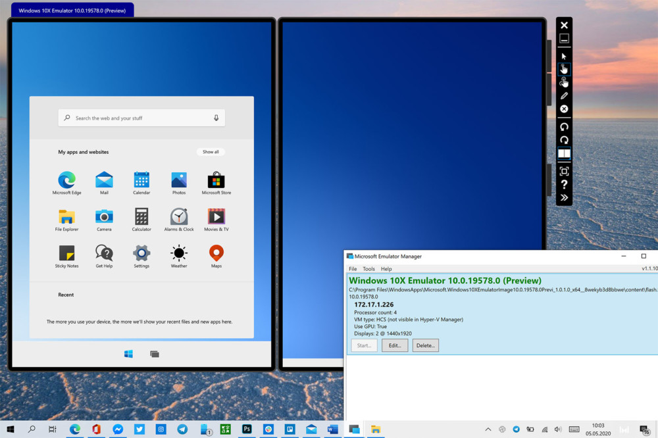Image resolution: width=658 pixels, height=438 pixels.
Task: Open host taskbar search
Action: tap(32, 429)
